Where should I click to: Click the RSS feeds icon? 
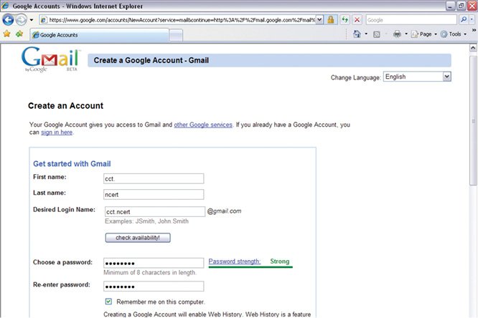(x=377, y=34)
